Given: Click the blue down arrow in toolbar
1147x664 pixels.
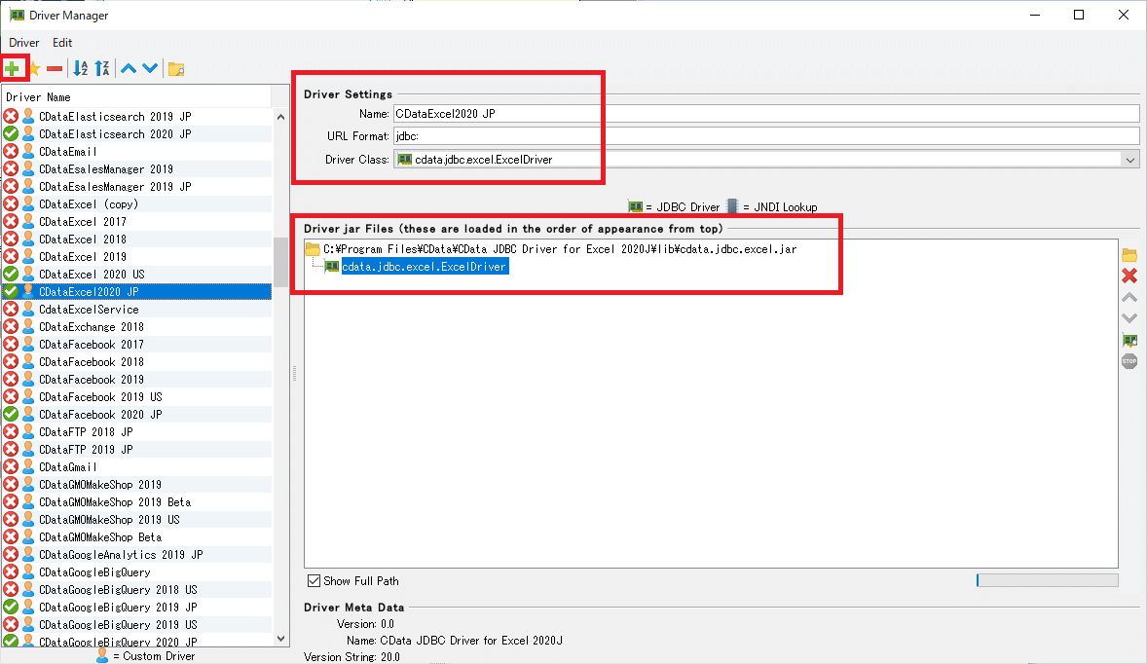Looking at the screenshot, I should tap(150, 69).
